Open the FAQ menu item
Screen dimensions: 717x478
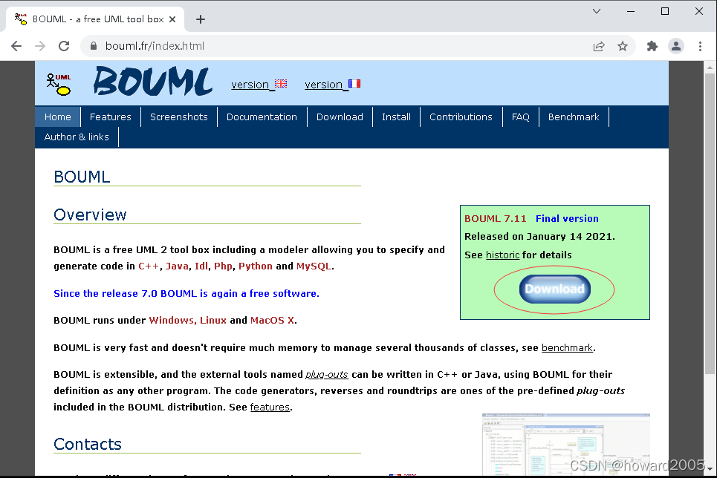pos(520,117)
